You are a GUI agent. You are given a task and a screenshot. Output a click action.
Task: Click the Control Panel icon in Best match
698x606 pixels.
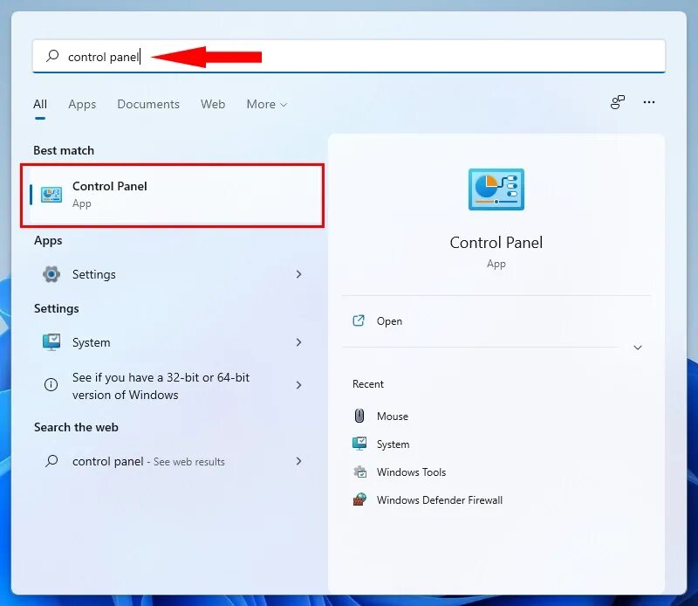point(51,195)
